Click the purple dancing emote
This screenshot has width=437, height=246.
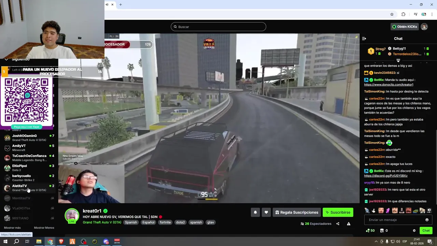388,210
